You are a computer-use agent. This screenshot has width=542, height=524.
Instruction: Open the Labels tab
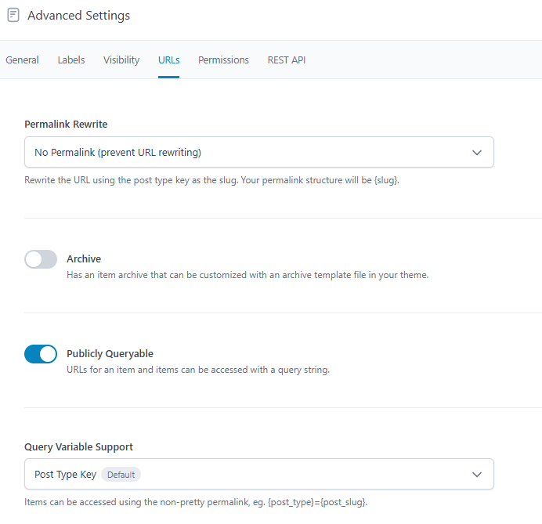(71, 60)
